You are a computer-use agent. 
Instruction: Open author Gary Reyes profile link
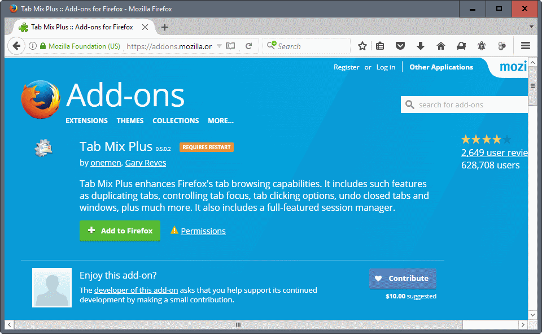(x=146, y=163)
